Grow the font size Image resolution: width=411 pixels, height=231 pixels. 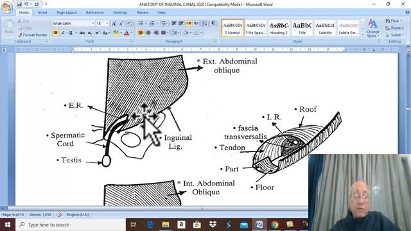pyautogui.click(x=114, y=24)
